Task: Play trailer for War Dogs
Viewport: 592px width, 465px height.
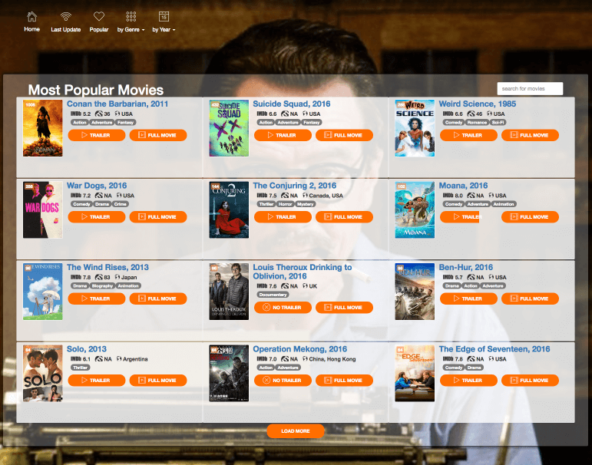Action: [97, 217]
